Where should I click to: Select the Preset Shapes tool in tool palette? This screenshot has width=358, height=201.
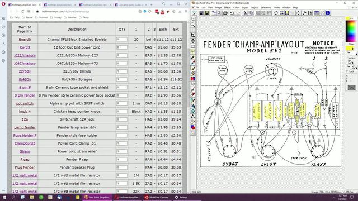point(193,127)
